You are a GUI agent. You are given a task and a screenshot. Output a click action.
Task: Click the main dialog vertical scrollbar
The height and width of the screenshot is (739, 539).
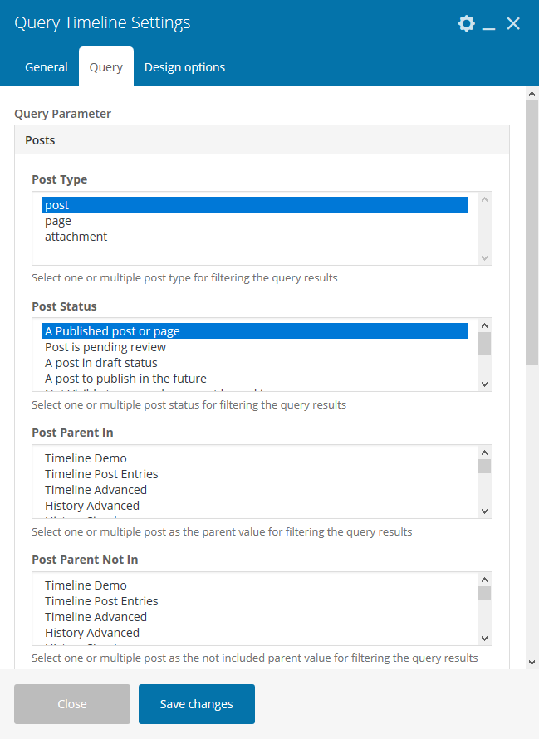point(532,232)
